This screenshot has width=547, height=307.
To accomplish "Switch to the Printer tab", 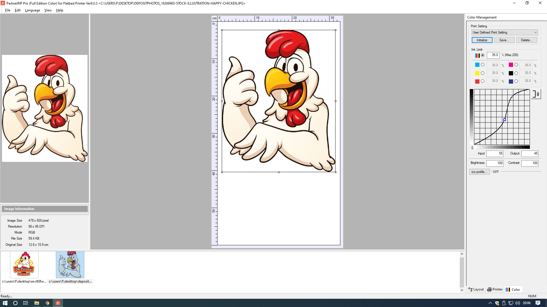I will coord(495,289).
